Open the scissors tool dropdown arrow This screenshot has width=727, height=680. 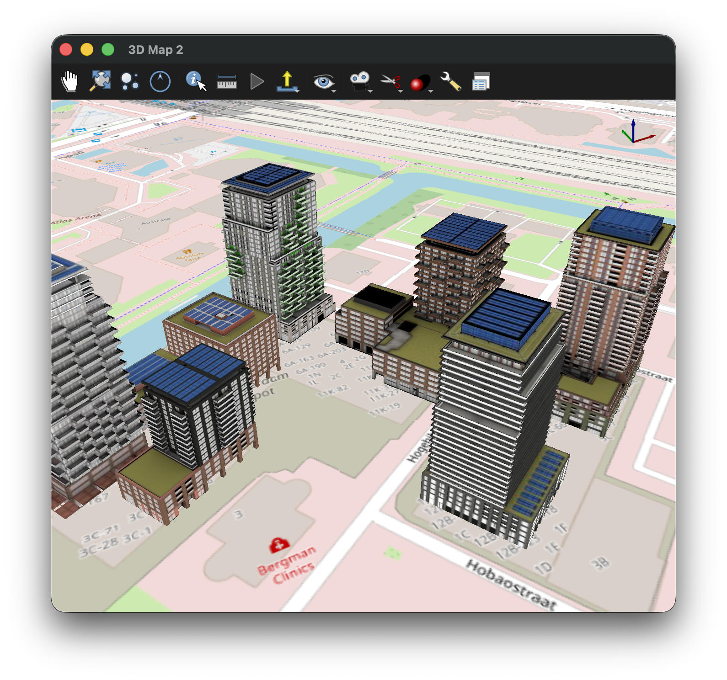(x=401, y=91)
